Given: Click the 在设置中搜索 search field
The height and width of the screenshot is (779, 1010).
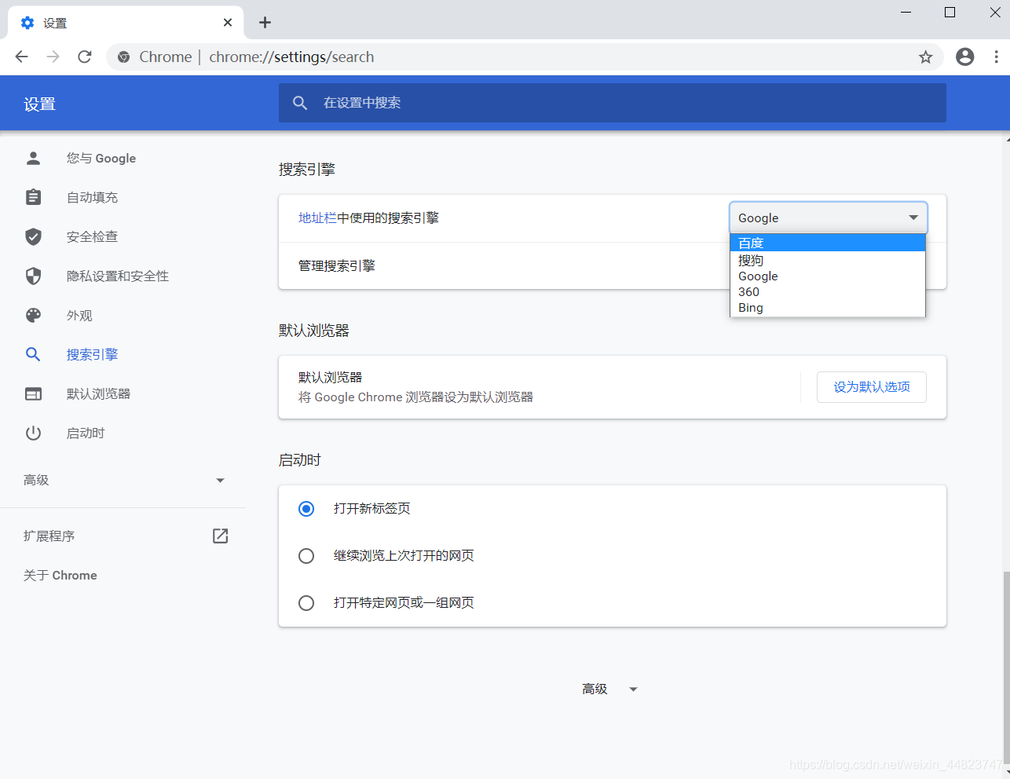Looking at the screenshot, I should pyautogui.click(x=613, y=103).
